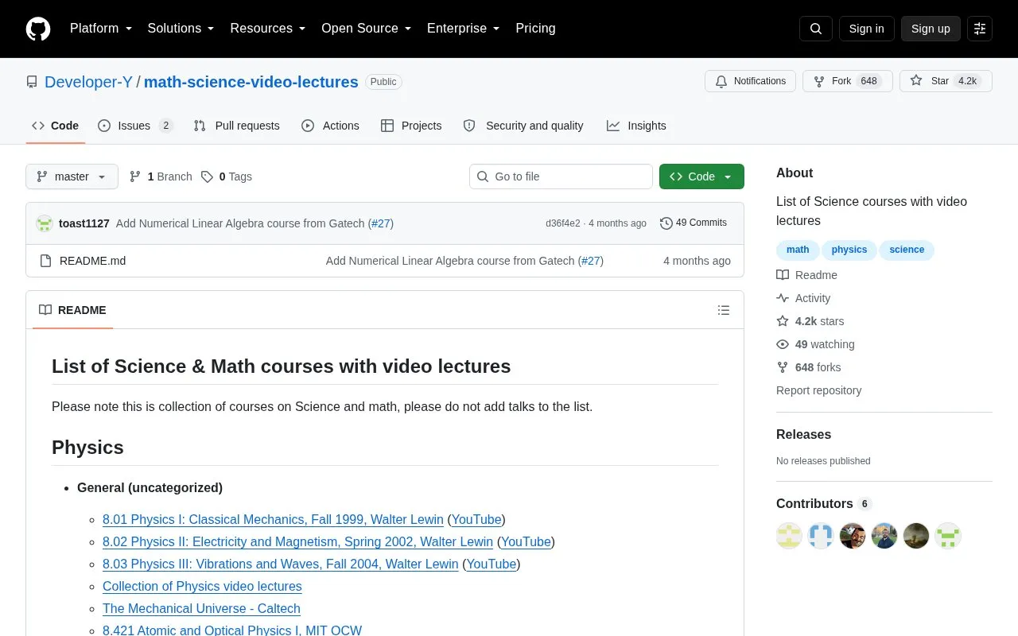Switch to the Insights tab
The image size is (1018, 636).
point(636,126)
